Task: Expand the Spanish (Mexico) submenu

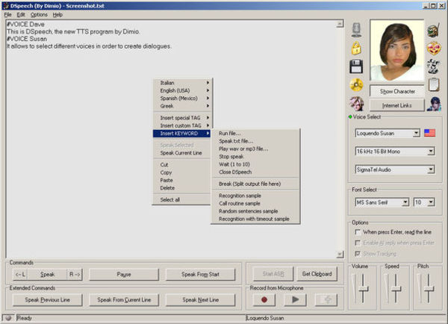Action: (x=182, y=98)
